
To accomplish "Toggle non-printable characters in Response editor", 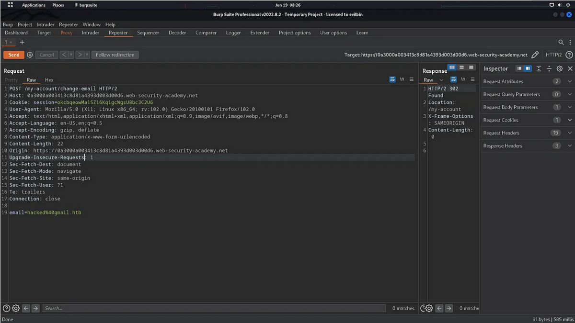I will (x=463, y=79).
